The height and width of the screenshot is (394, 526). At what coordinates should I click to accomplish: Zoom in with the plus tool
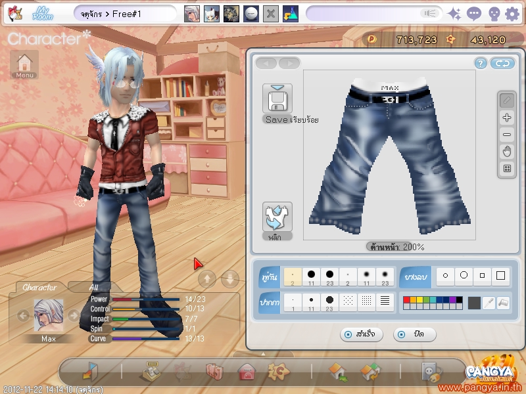[507, 118]
